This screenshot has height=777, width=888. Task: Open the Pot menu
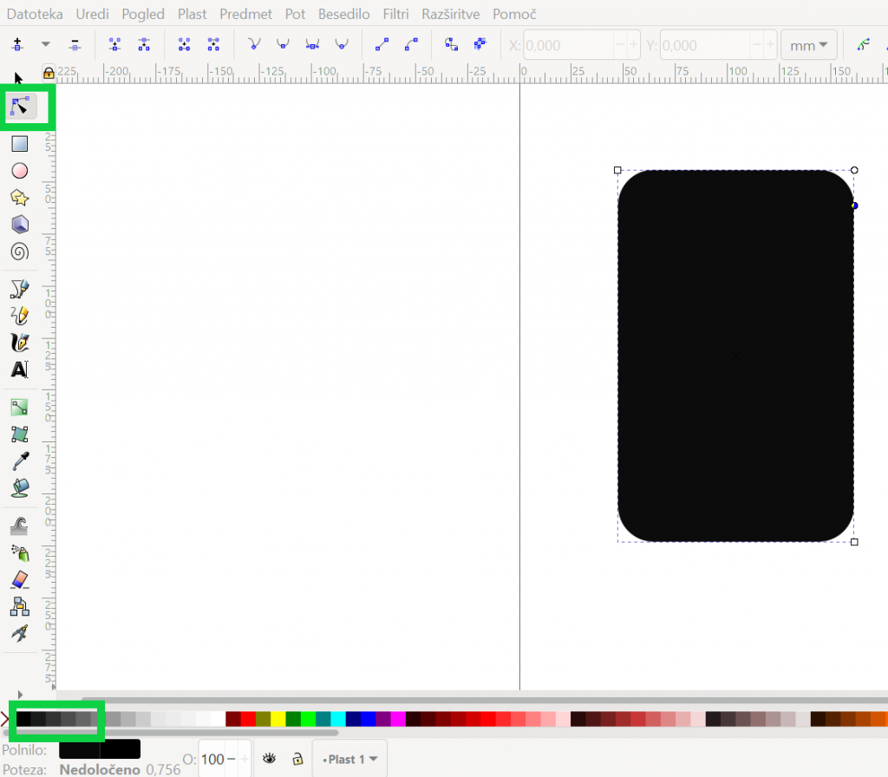click(x=295, y=14)
